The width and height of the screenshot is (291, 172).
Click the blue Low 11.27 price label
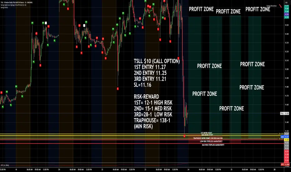pyautogui.click(x=285, y=137)
